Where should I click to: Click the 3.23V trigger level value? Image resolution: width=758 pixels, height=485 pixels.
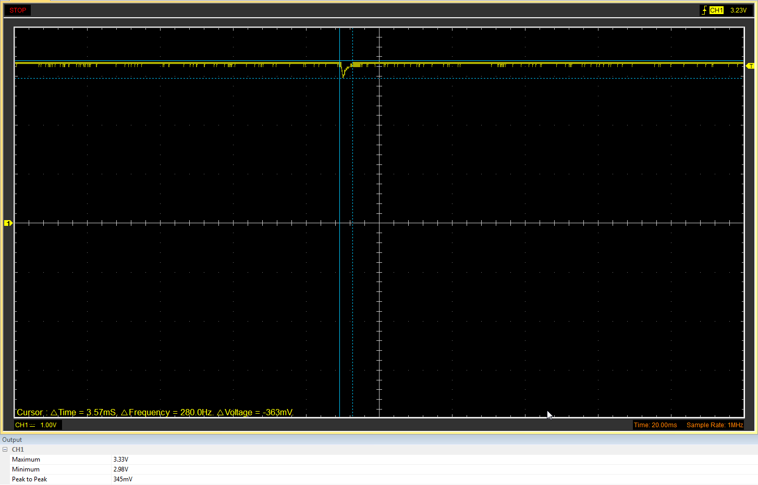pyautogui.click(x=738, y=10)
